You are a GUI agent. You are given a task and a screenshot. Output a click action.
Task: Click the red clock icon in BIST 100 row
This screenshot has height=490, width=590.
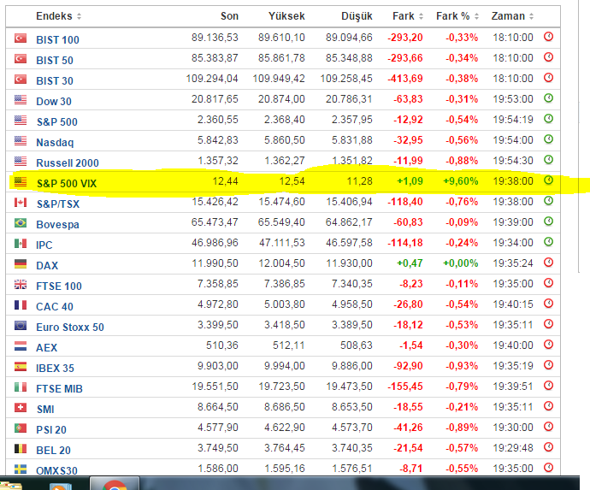[x=549, y=37]
